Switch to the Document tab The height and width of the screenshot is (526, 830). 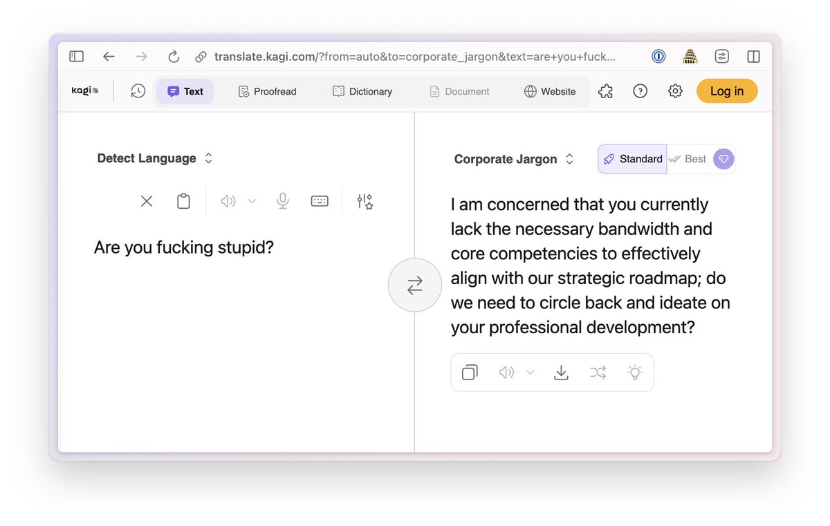[459, 91]
